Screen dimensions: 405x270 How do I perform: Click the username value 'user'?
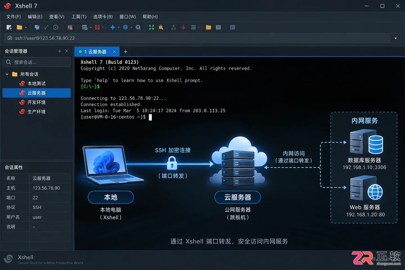coord(37,217)
